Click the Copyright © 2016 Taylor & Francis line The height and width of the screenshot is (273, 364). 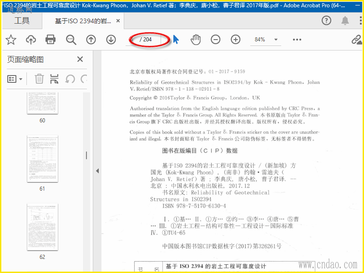pyautogui.click(x=195, y=98)
